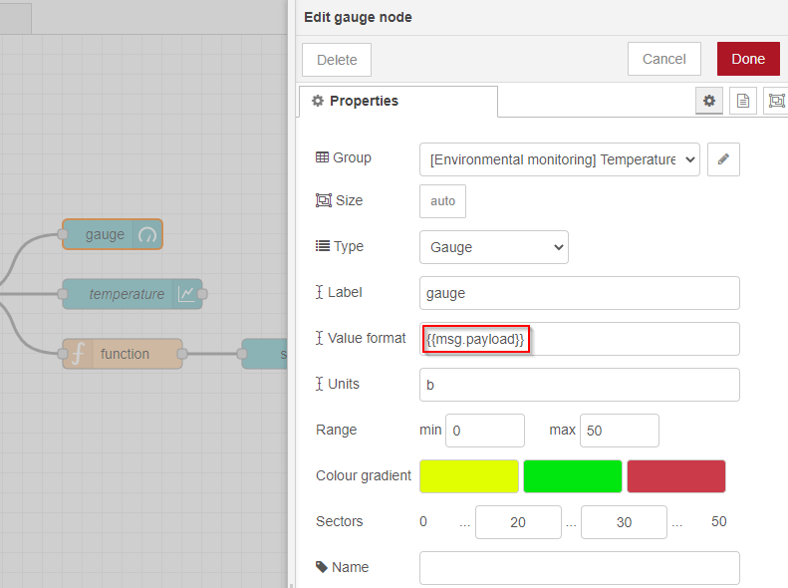This screenshot has width=788, height=588.
Task: Click the workspace flow tab above the canvas
Action: coord(16,19)
